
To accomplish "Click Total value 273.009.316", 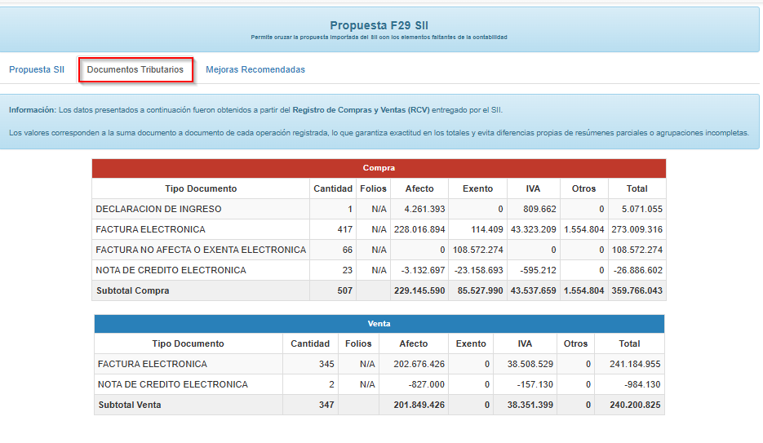I will point(637,229).
